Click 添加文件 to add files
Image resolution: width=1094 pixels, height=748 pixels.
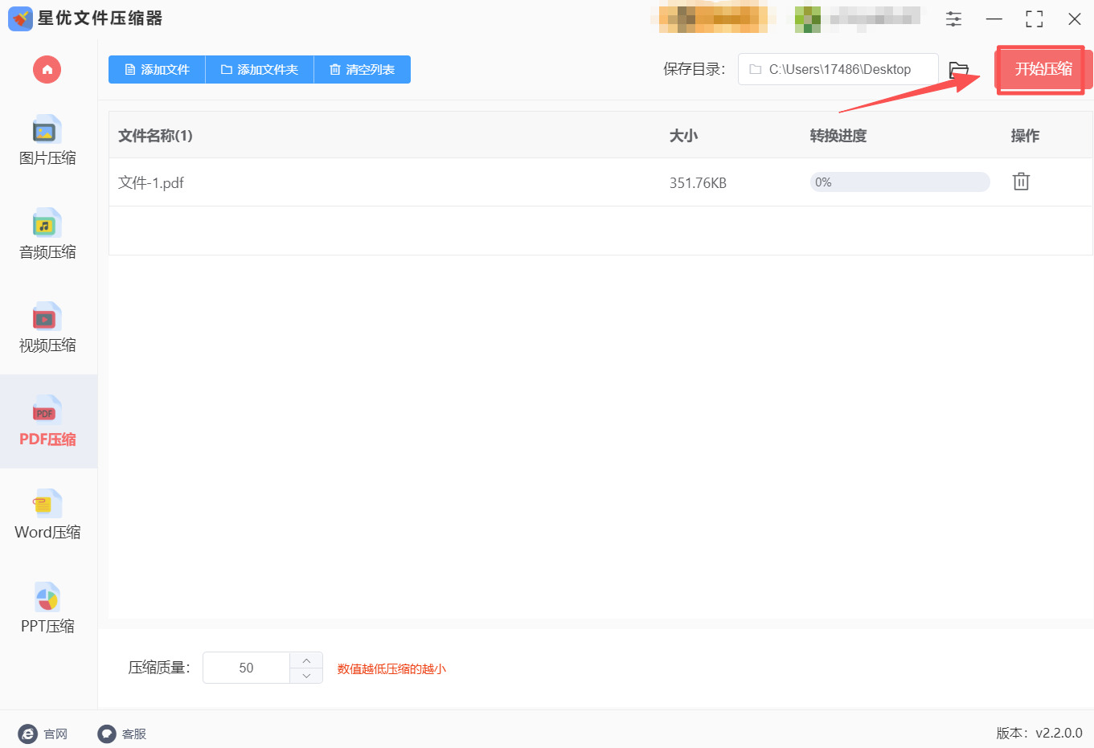pyautogui.click(x=156, y=69)
